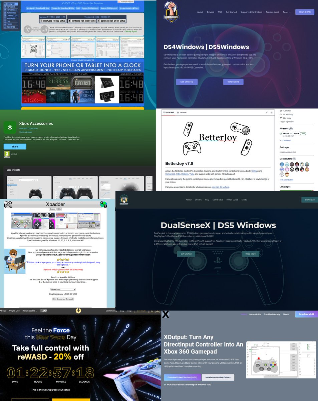
Task: Open United States country dropdown
Action: (63, 289)
